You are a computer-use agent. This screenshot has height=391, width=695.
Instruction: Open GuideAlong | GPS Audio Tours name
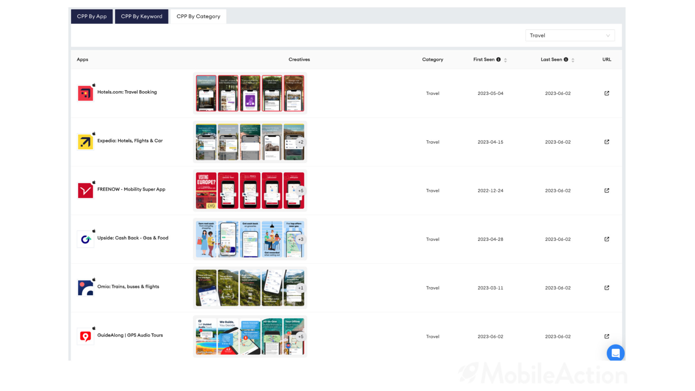[x=130, y=335]
